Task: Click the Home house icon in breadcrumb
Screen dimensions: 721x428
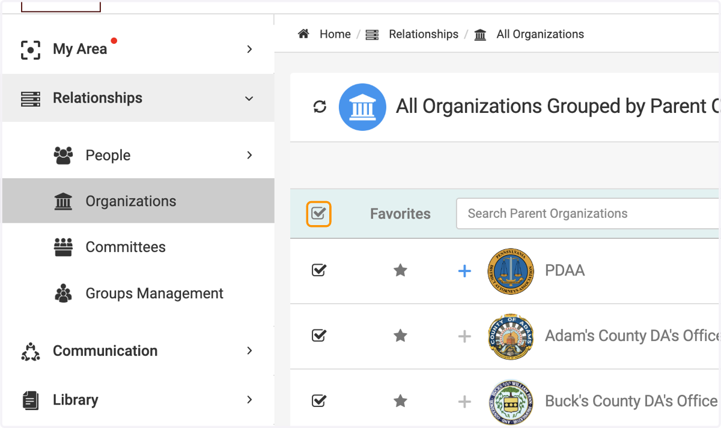Action: coord(303,34)
